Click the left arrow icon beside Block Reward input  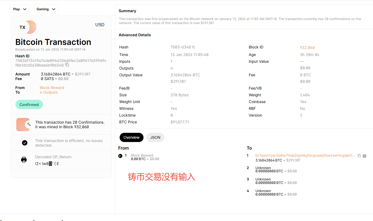pos(120,156)
